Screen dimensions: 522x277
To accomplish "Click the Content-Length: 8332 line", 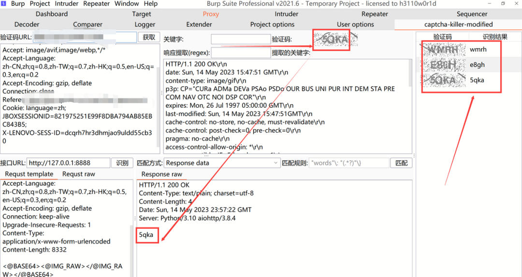I will [35, 249].
